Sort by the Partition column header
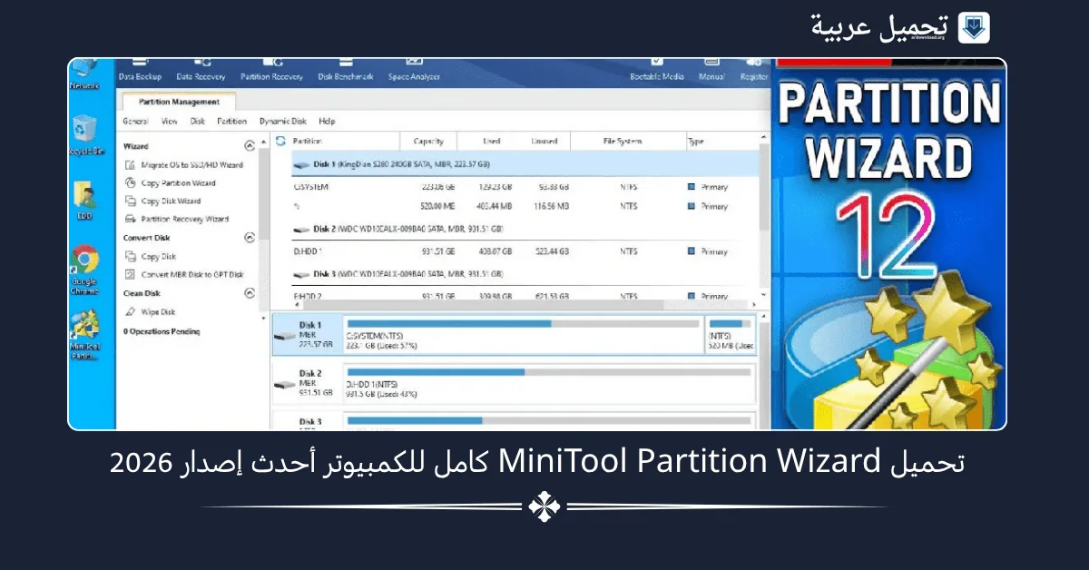This screenshot has width=1089, height=570. click(x=308, y=142)
